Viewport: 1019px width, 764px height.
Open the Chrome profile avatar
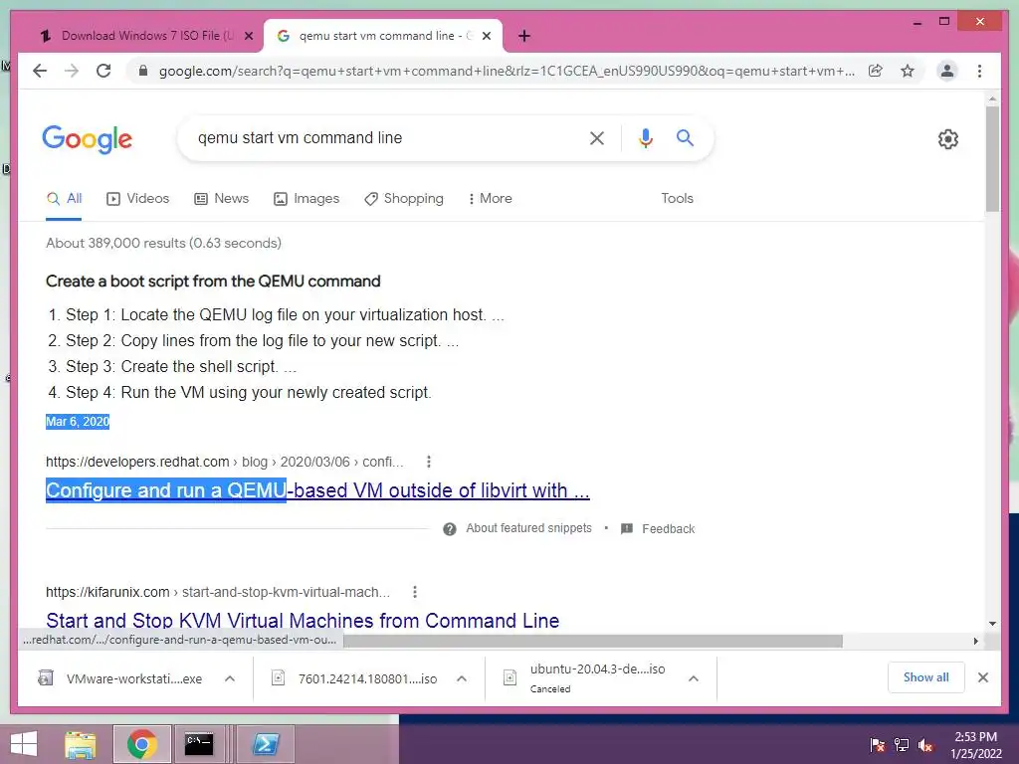(947, 71)
